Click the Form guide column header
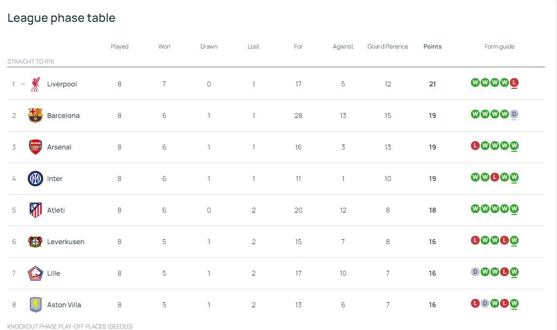557x330 pixels. [x=499, y=47]
